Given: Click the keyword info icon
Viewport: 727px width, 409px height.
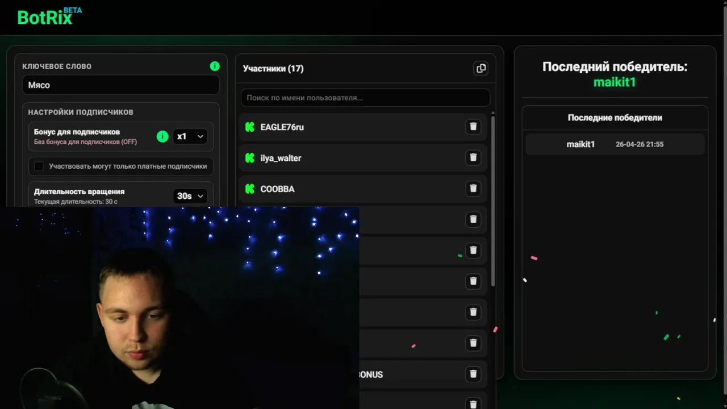Looking at the screenshot, I should click(x=215, y=66).
